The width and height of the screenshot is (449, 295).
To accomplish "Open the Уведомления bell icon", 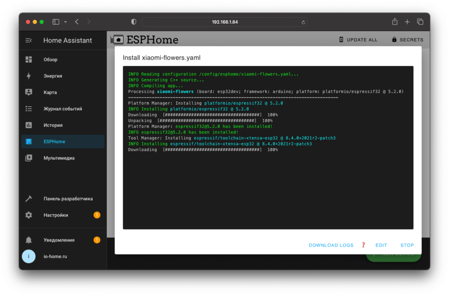I will (29, 240).
